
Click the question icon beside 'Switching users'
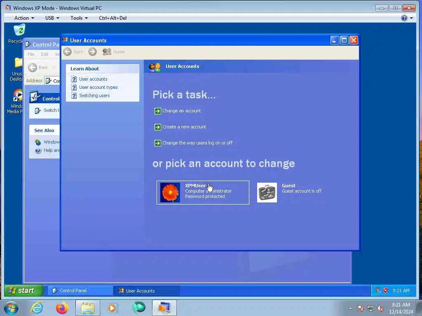[x=74, y=95]
